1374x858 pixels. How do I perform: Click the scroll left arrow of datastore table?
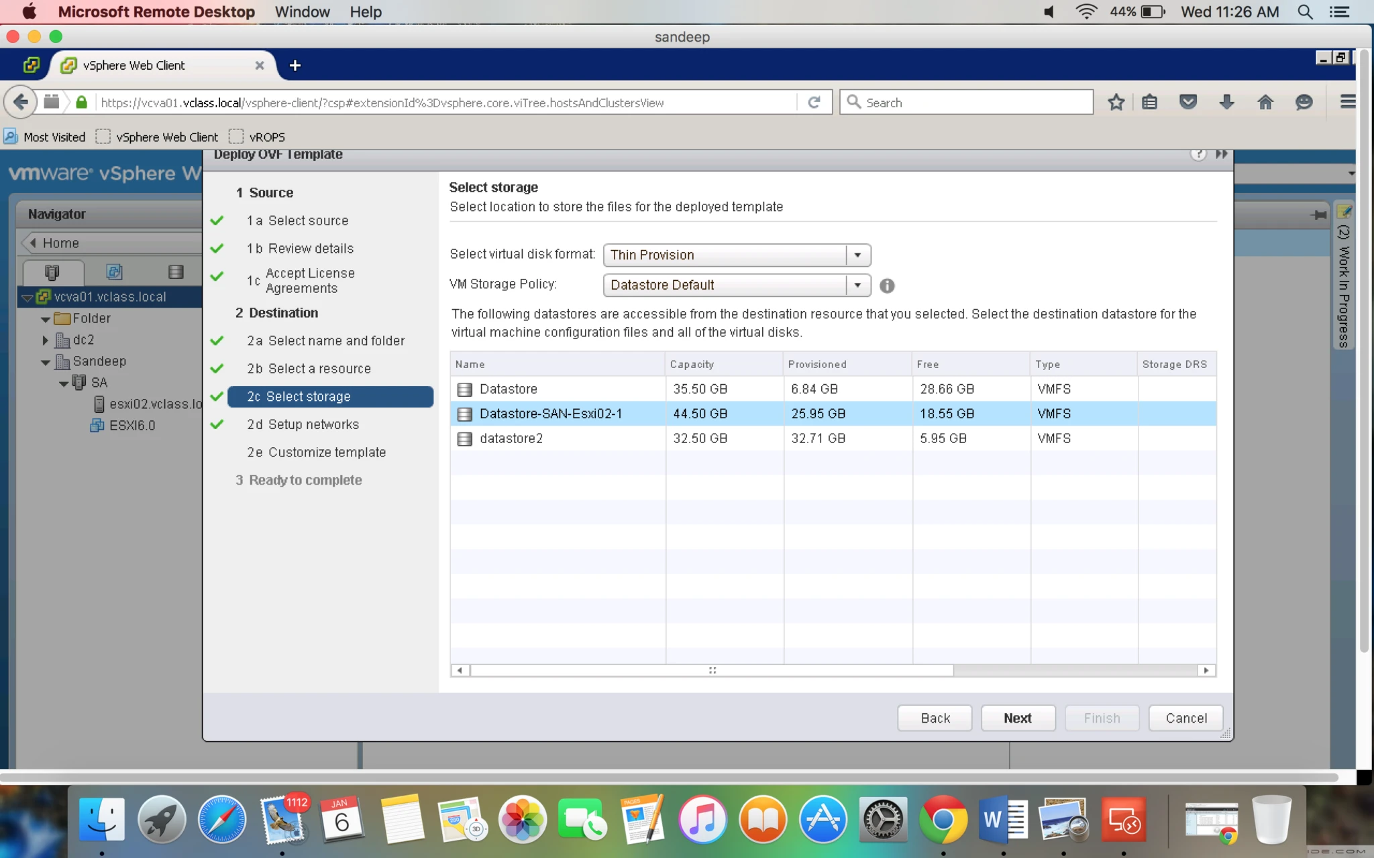(x=460, y=670)
